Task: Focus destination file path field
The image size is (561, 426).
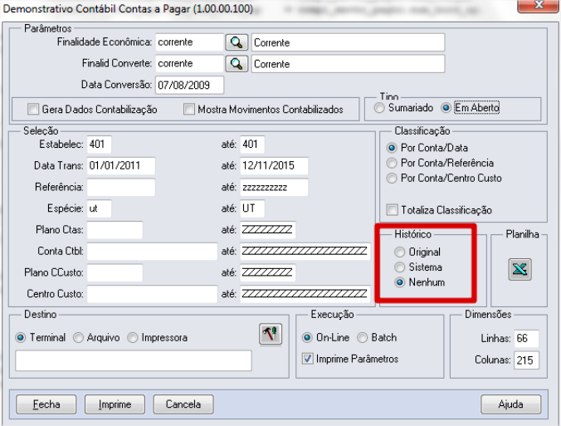Action: click(x=134, y=361)
